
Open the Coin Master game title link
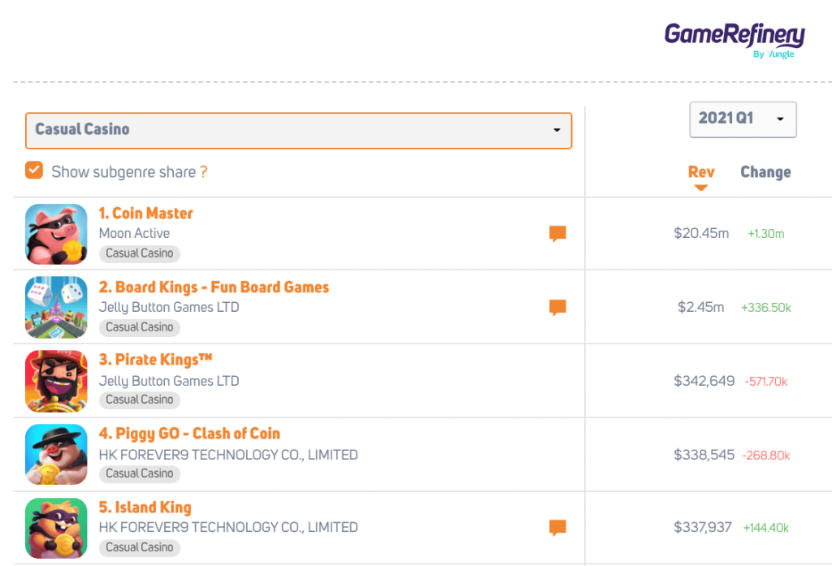pos(145,214)
